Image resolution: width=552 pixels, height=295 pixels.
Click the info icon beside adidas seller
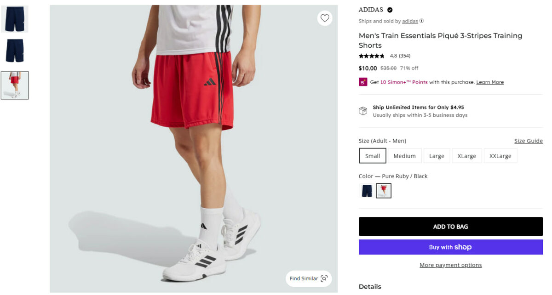422,21
